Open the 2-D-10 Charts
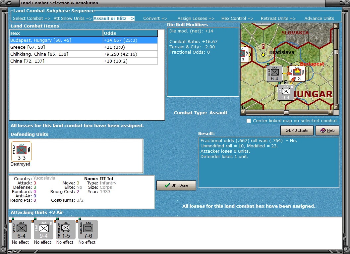 297,130
